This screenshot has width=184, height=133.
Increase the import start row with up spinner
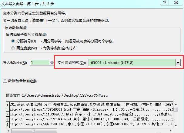pyautogui.click(x=52, y=61)
